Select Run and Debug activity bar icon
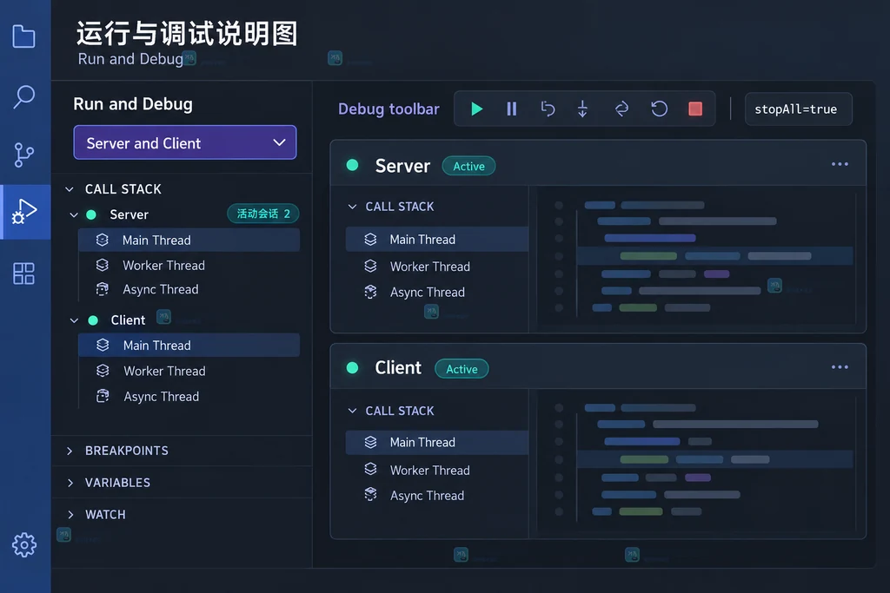 (x=23, y=212)
